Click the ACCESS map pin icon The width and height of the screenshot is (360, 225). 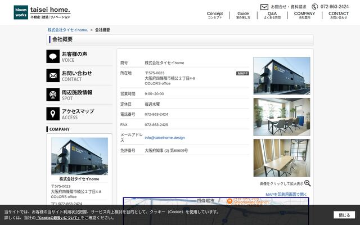[x=53, y=114]
